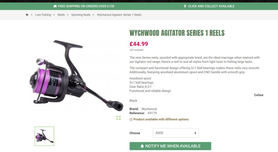This screenshot has height=152, width=278.
Task: Click Notify Me When Available button
Action: (170, 146)
